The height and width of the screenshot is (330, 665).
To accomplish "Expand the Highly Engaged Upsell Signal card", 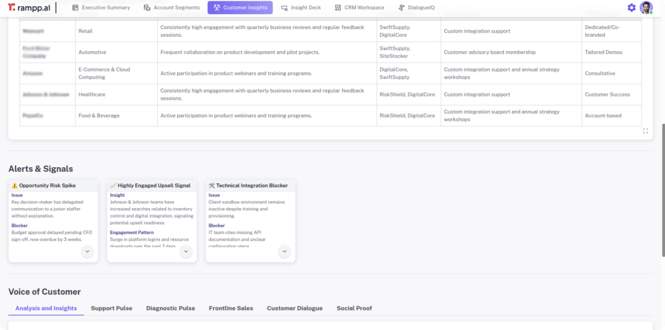I will click(x=186, y=252).
